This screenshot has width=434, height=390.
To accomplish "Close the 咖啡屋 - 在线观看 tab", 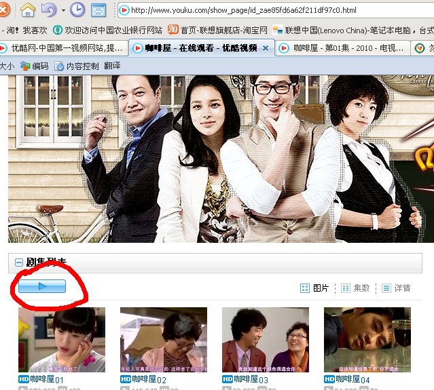I will point(266,48).
